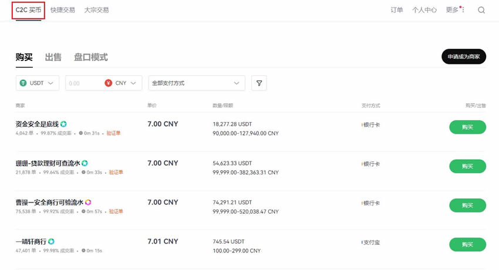Switch to the 出售 tab

[x=53, y=57]
